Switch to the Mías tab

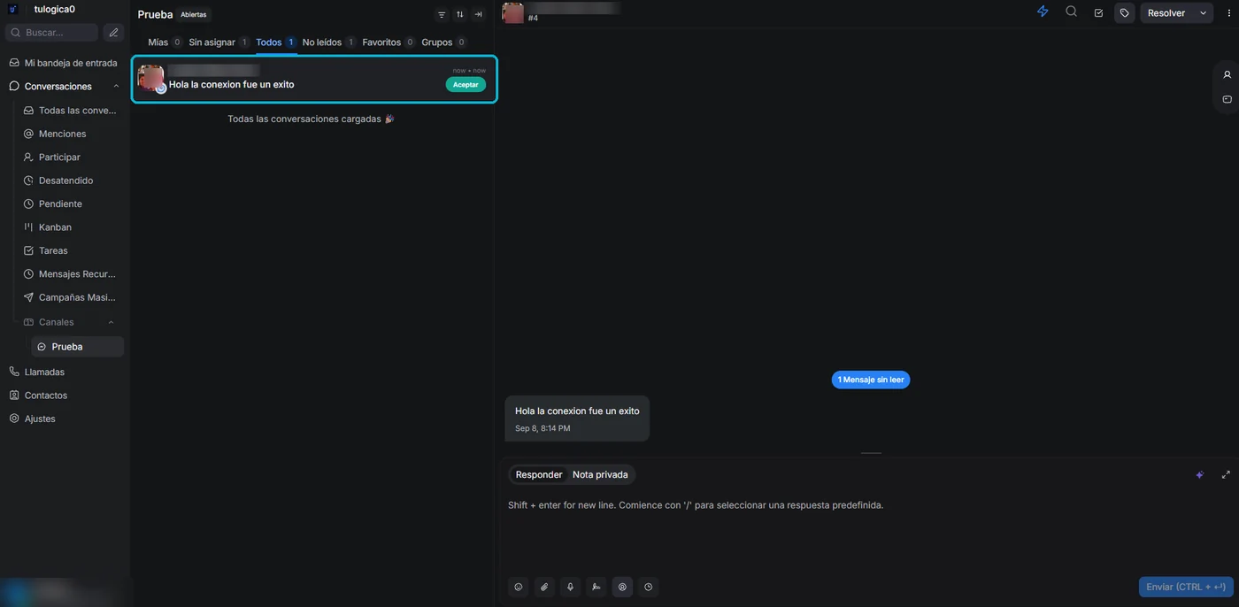pos(165,42)
